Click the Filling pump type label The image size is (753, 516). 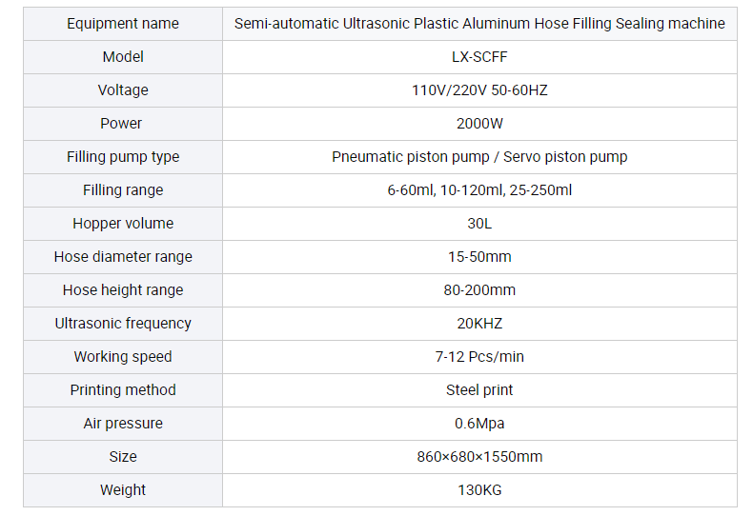(123, 157)
